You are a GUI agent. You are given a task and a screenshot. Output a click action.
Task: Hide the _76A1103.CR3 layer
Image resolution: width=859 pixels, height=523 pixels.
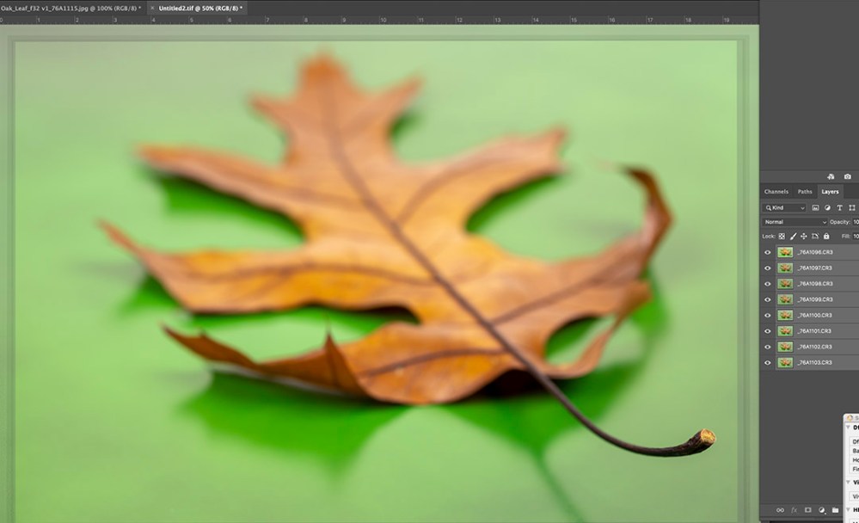[768, 363]
